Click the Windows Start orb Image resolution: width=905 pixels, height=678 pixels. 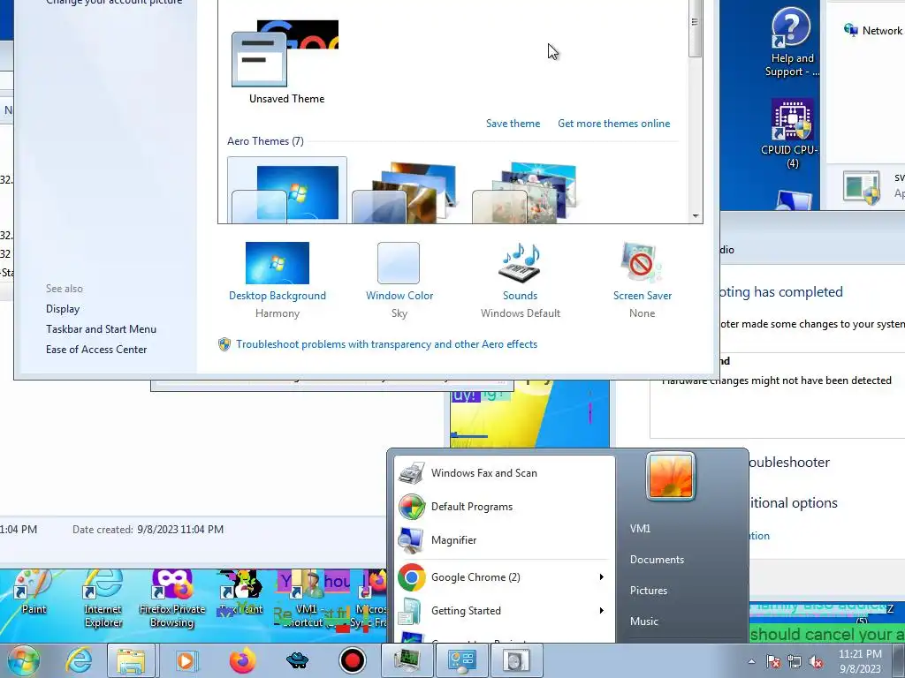coord(22,660)
